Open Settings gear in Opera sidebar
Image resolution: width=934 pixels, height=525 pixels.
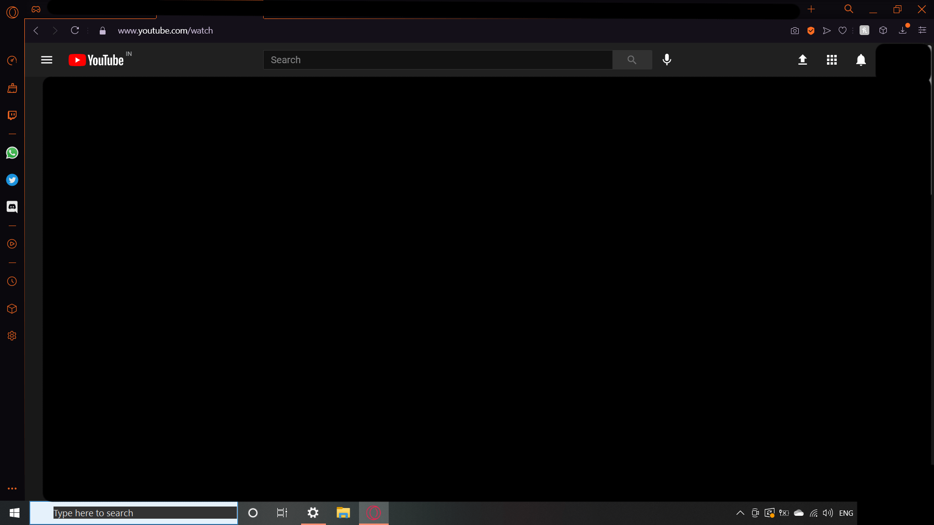(x=12, y=336)
